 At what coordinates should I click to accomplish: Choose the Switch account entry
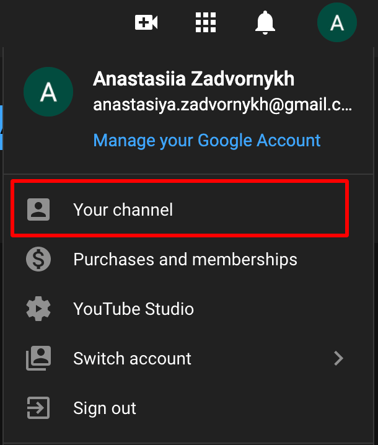tap(189, 358)
